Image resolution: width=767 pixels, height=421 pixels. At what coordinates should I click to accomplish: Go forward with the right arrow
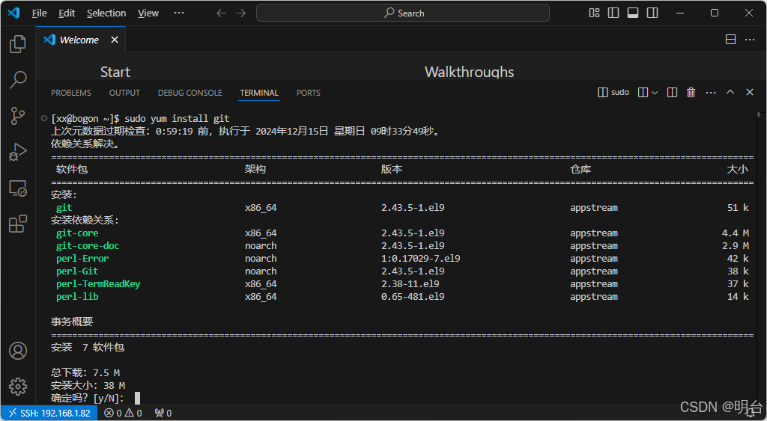tap(240, 13)
